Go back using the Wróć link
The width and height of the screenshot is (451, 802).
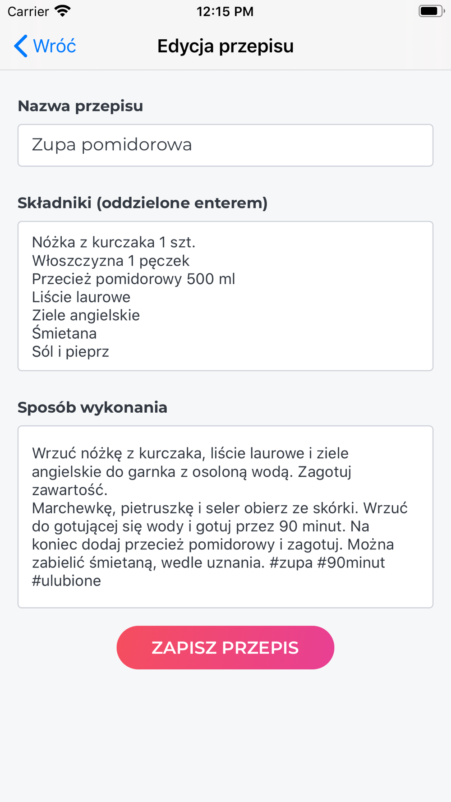pyautogui.click(x=45, y=46)
